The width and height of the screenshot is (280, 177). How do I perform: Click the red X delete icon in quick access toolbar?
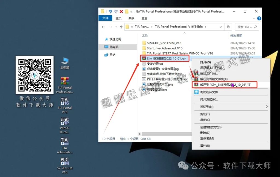pos(121,11)
